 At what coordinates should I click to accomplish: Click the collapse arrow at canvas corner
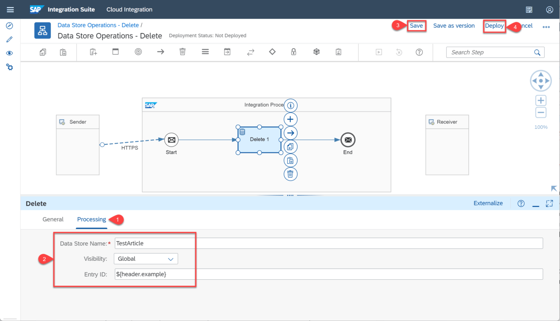(554, 188)
